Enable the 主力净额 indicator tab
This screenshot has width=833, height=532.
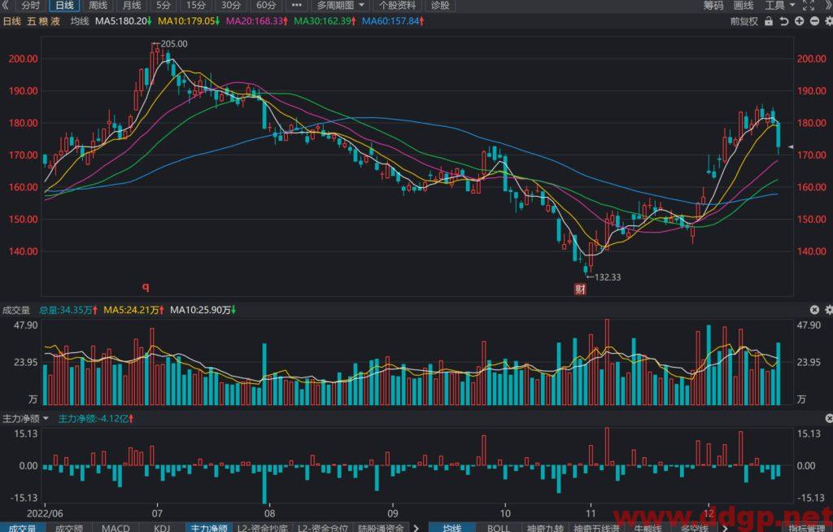pyautogui.click(x=209, y=528)
